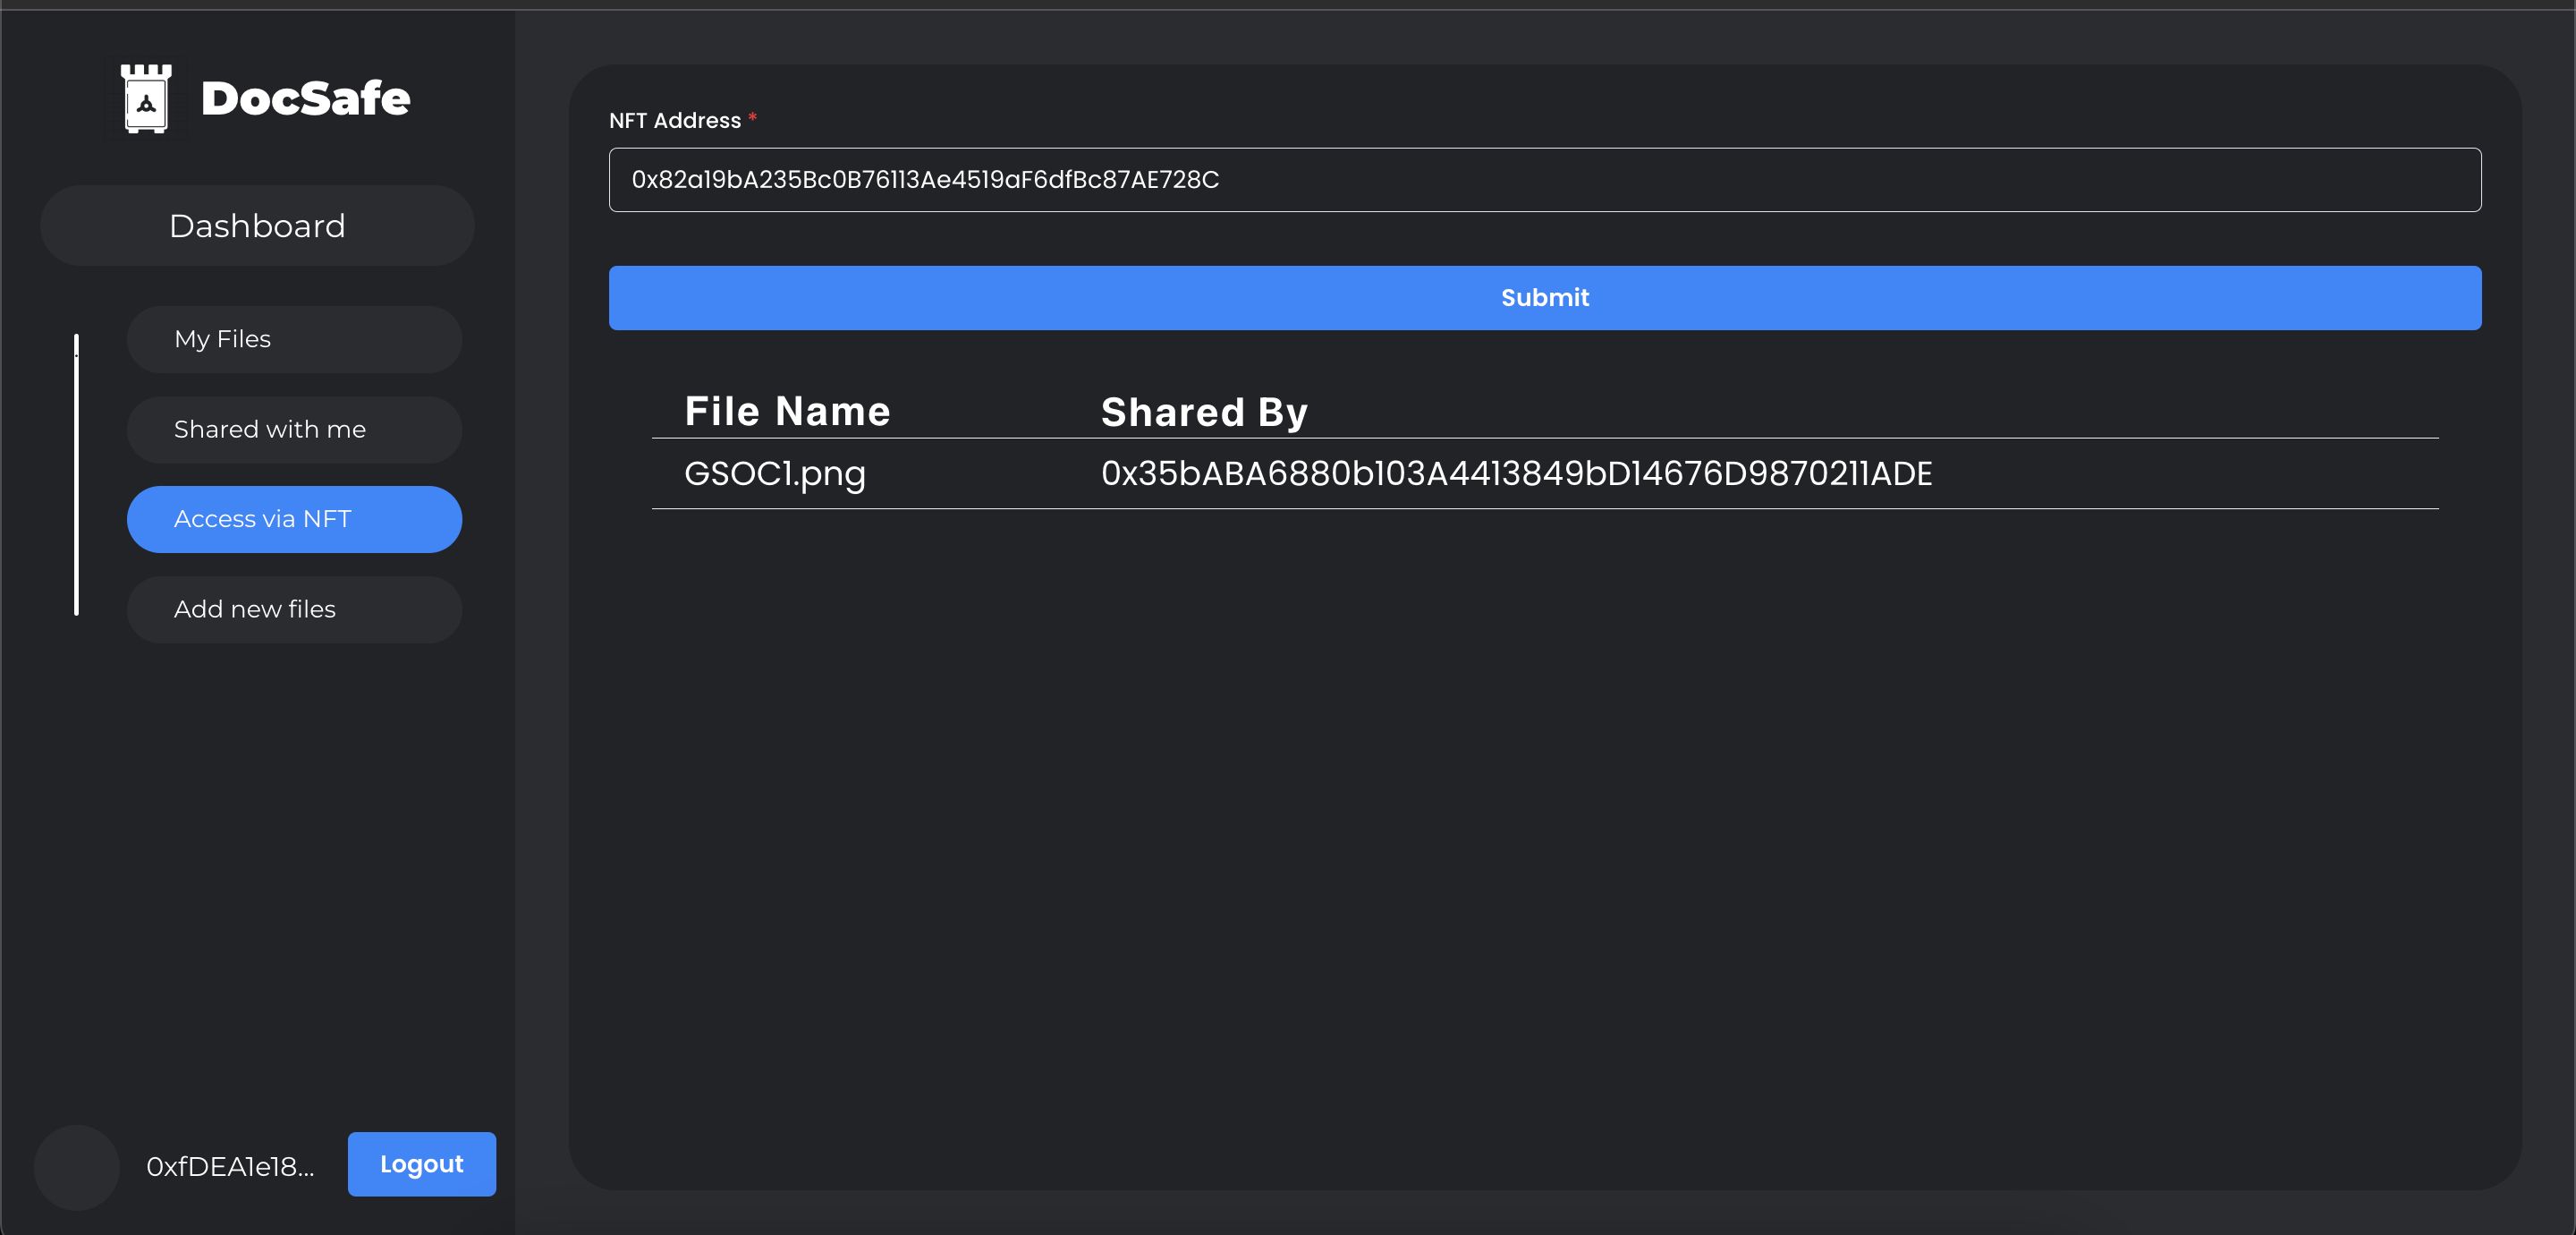Click the sidebar vertical scrollbar
Screen dimensions: 2576x1235
[x=76, y=474]
